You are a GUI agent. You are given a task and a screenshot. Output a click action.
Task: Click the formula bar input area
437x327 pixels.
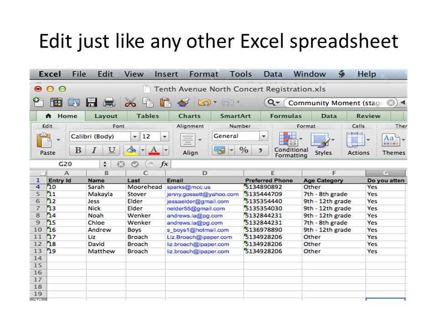pos(289,164)
